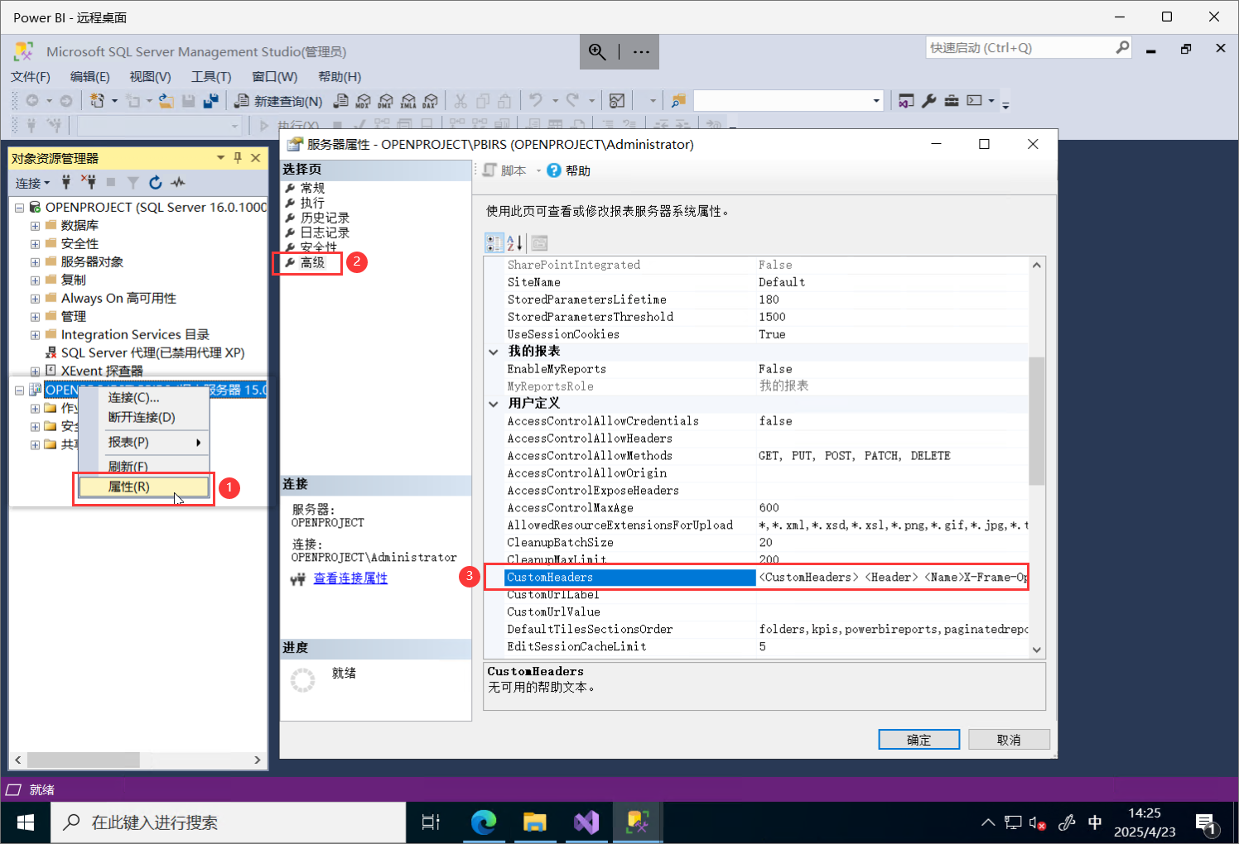Choose 断开连接(D) in the context menu

[143, 417]
